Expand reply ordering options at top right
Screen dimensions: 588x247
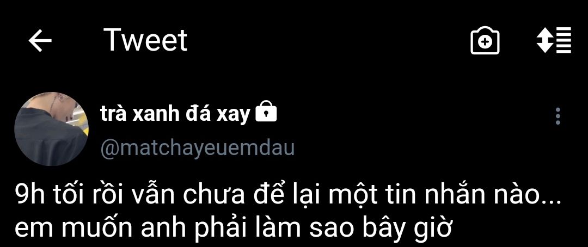coord(554,40)
